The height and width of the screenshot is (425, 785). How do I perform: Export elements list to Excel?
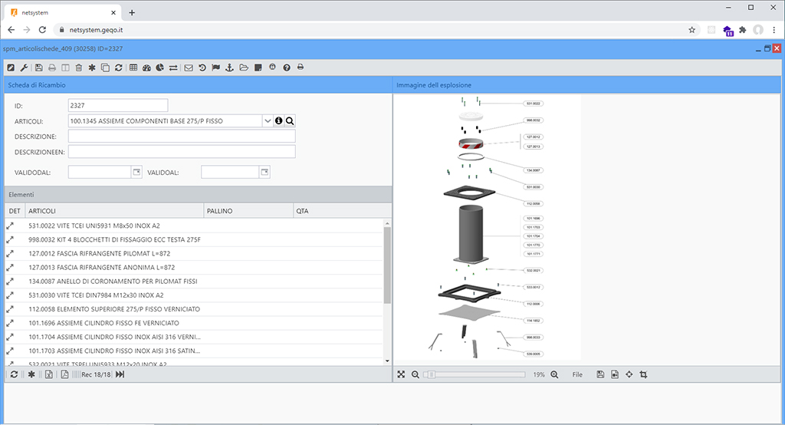click(x=48, y=374)
